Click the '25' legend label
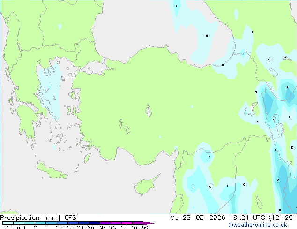The width and height of the screenshot is (297, 229). tap(91, 227)
